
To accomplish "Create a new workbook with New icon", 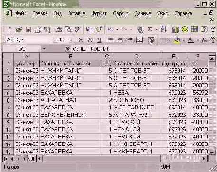I will pos(9,29).
